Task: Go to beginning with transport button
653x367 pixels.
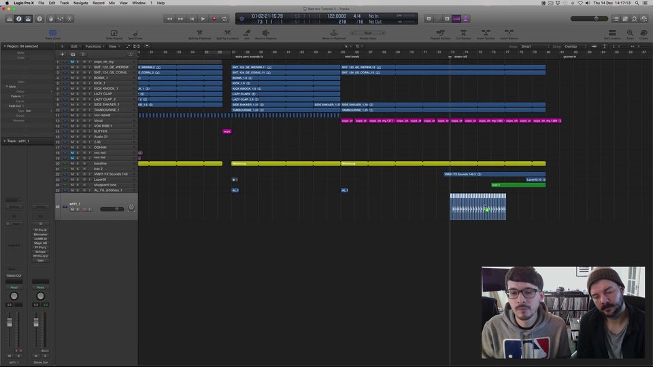Action: [x=192, y=19]
